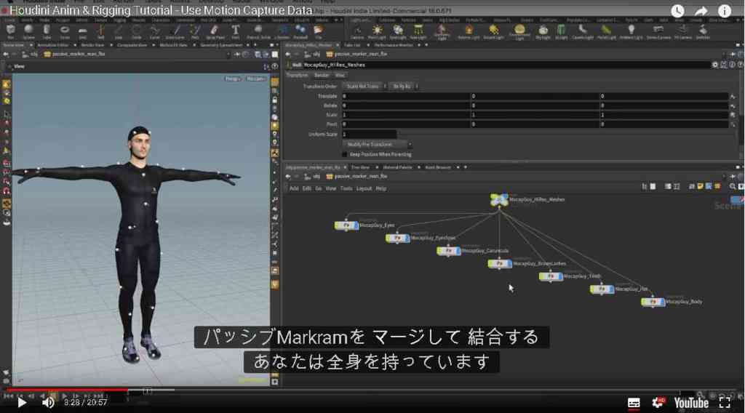Select the MocapGuy_Eyes node
Viewport: 745px width, 413px height.
346,225
